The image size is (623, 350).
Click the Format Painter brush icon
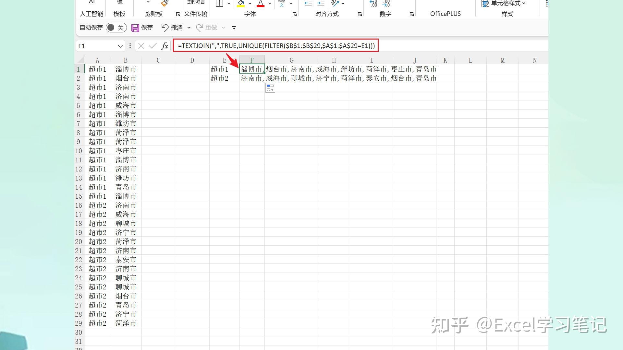(x=165, y=3)
